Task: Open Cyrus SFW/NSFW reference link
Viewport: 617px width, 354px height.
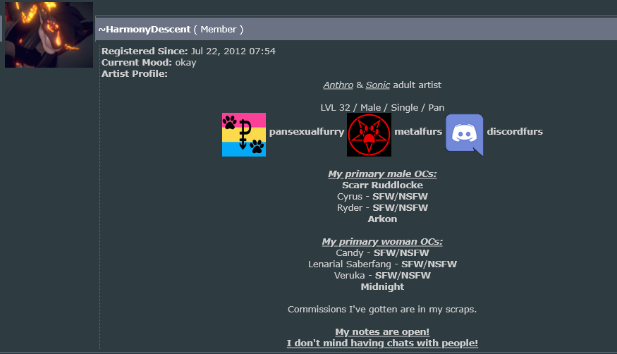Action: (400, 196)
